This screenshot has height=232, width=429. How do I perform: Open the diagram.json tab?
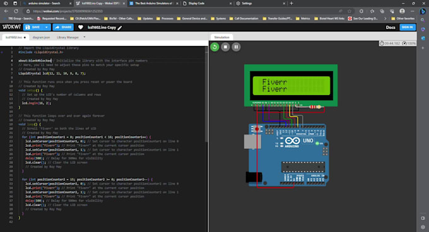click(x=41, y=37)
